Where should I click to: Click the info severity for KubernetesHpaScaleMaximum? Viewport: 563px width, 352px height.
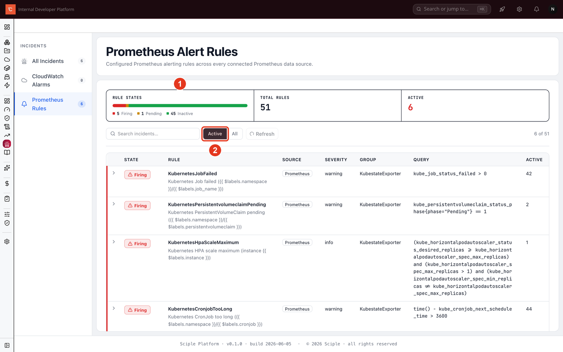point(329,243)
